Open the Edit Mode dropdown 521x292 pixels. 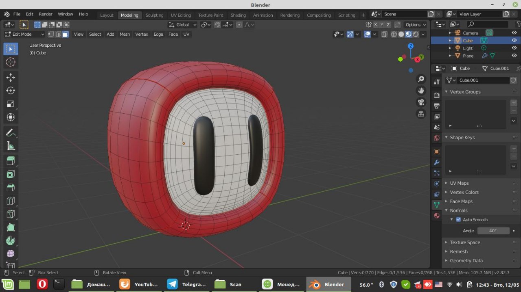click(x=24, y=34)
